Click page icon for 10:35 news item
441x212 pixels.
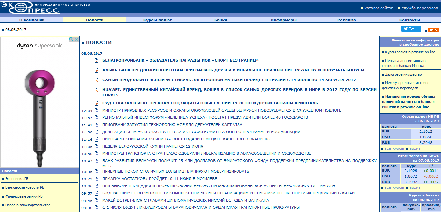click(97, 172)
